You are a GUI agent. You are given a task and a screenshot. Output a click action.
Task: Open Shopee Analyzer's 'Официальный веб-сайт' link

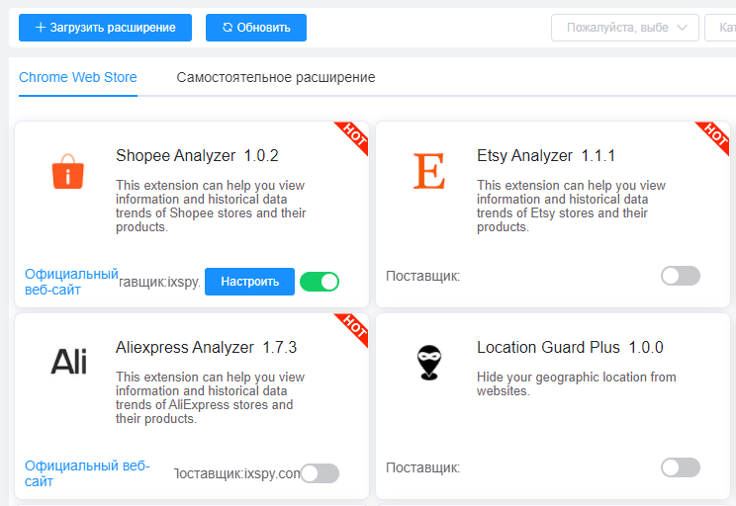click(71, 282)
